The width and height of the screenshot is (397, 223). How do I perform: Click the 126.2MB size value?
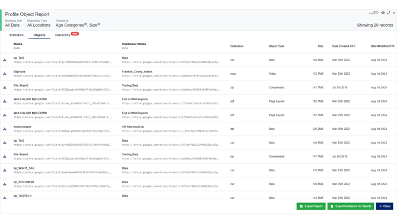(318, 129)
